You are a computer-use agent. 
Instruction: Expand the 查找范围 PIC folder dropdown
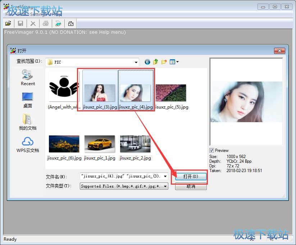pyautogui.click(x=136, y=62)
